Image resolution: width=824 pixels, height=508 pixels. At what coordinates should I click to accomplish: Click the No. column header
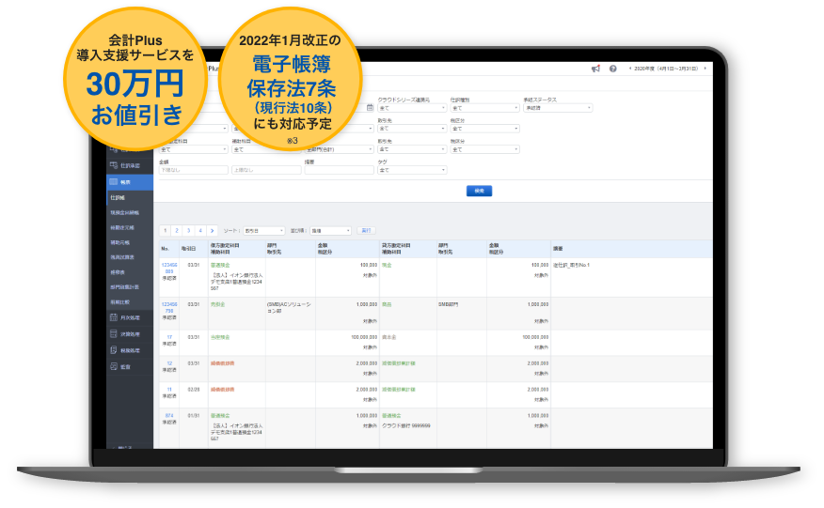(165, 249)
